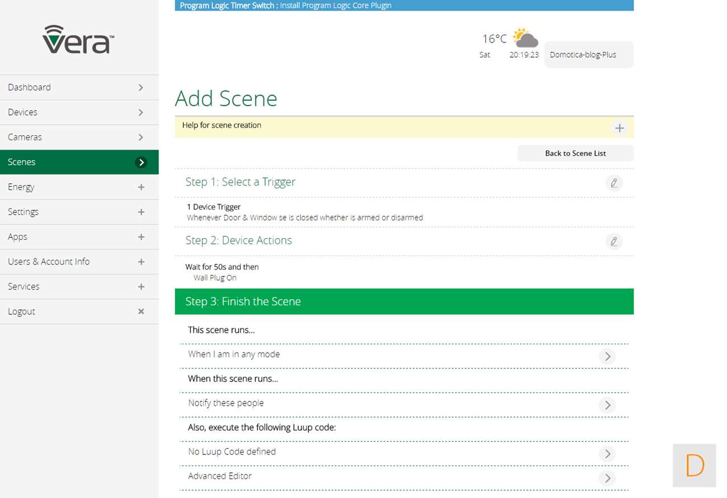Click the Dashboard chevron icon
Screen dimensions: 727x498
(141, 87)
